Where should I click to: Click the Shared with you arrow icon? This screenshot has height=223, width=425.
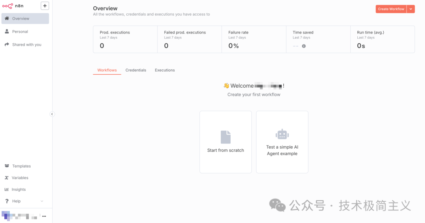coord(7,44)
